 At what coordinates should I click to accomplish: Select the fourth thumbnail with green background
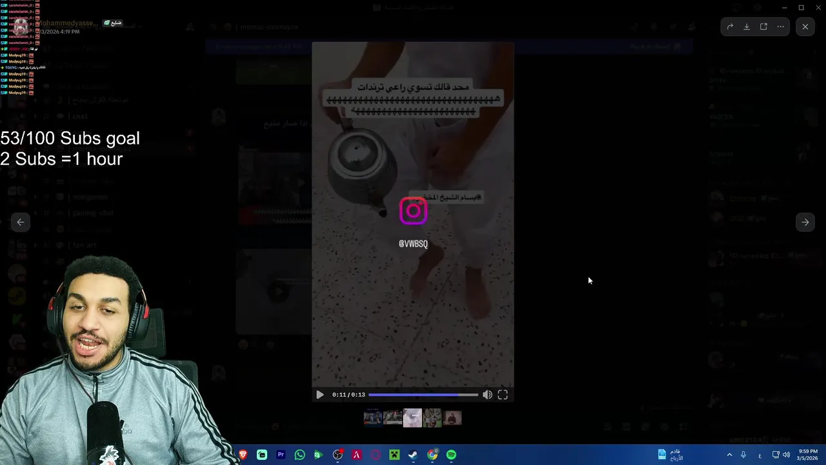coord(432,418)
